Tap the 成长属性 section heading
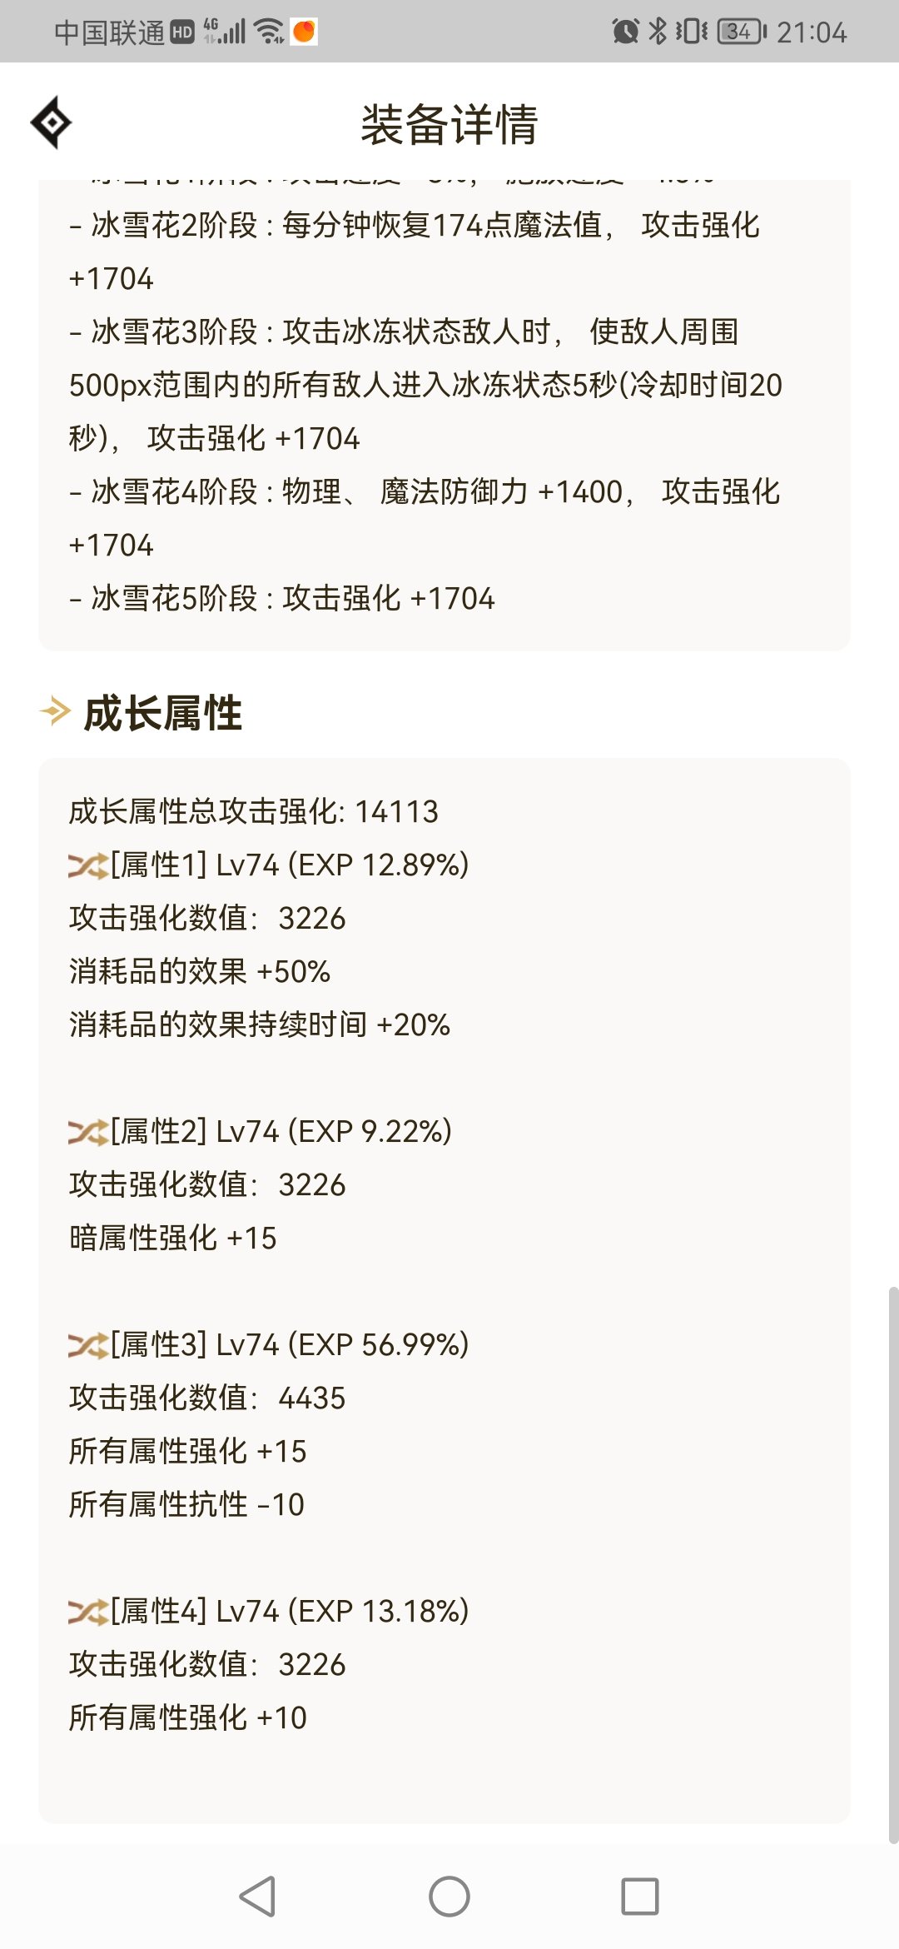Screen dimensions: 899x1949 (163, 713)
